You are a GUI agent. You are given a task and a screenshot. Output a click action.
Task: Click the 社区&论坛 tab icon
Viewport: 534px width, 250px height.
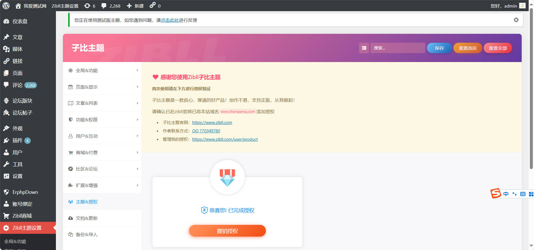tap(70, 169)
